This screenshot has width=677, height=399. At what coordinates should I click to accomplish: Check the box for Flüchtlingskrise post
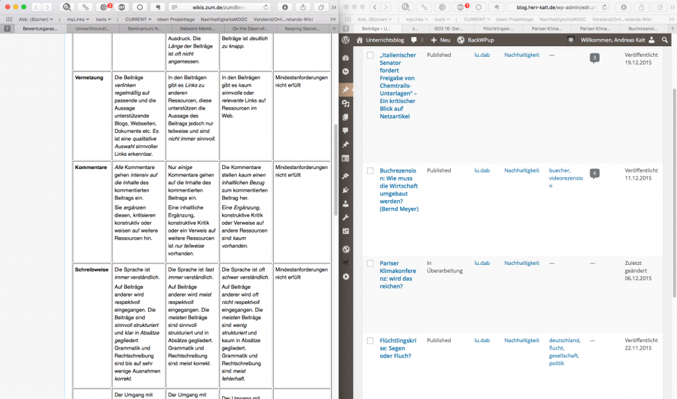pos(370,341)
